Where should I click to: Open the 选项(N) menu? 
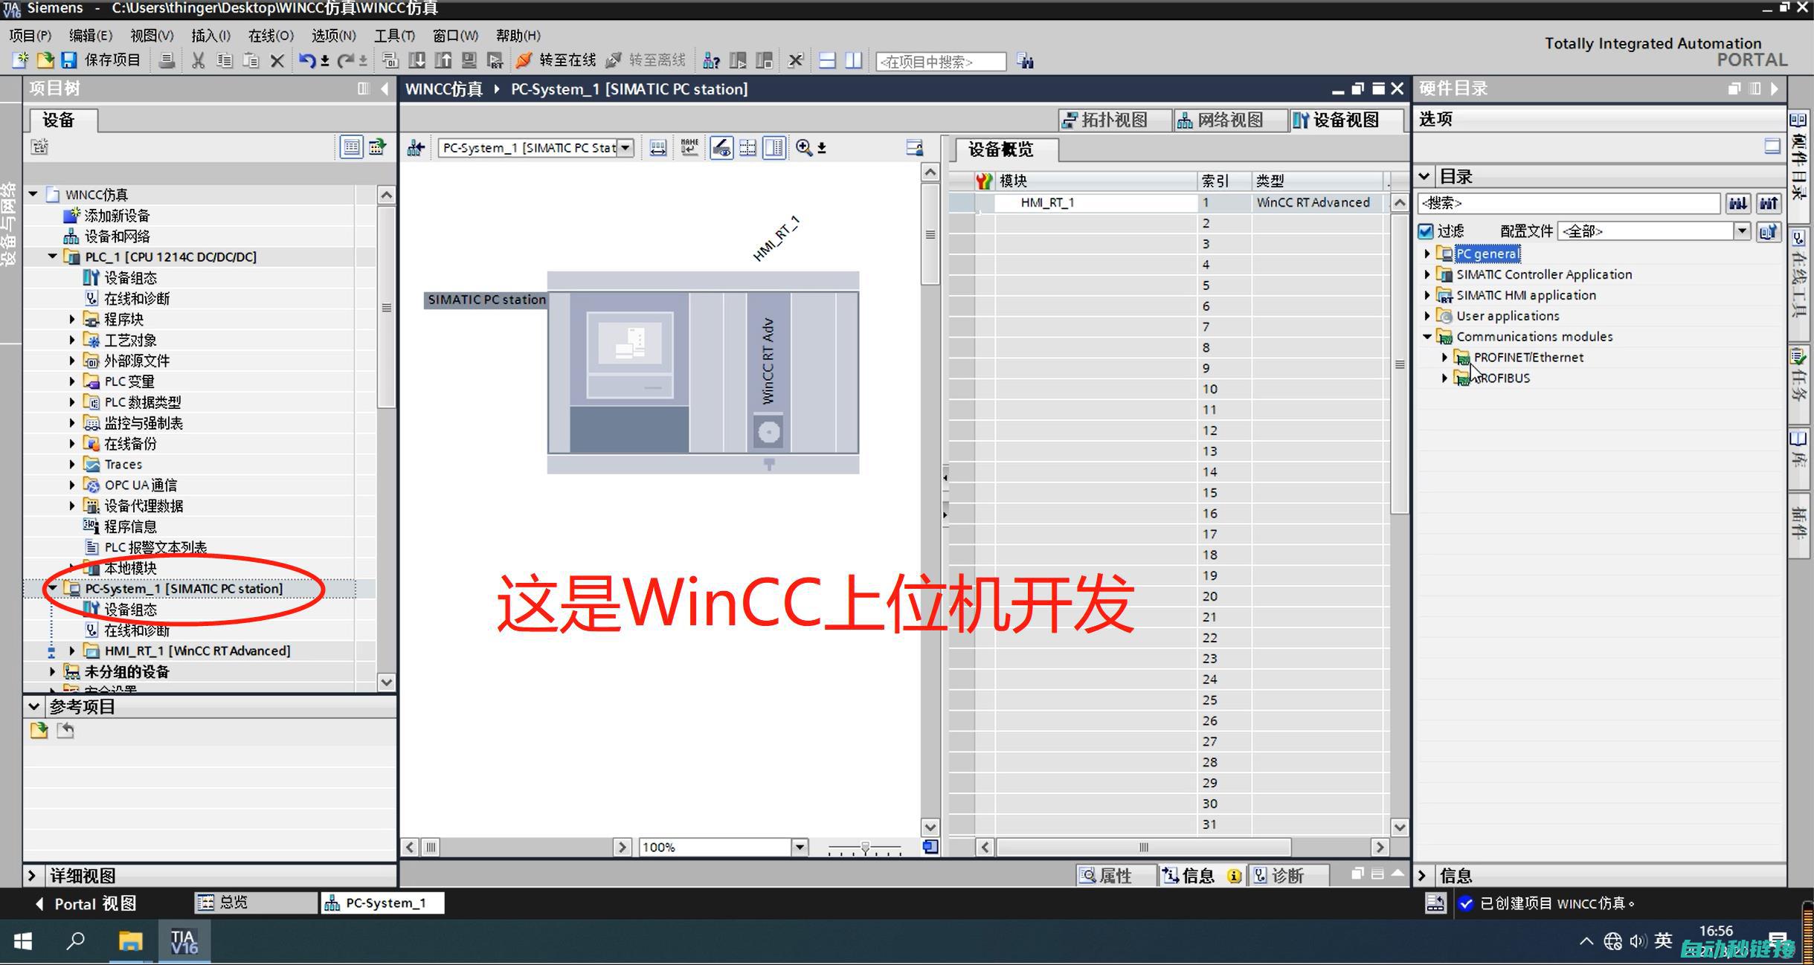click(334, 35)
